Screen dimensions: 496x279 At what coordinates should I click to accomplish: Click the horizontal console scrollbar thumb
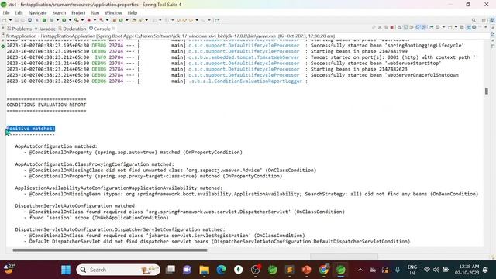tap(110, 250)
